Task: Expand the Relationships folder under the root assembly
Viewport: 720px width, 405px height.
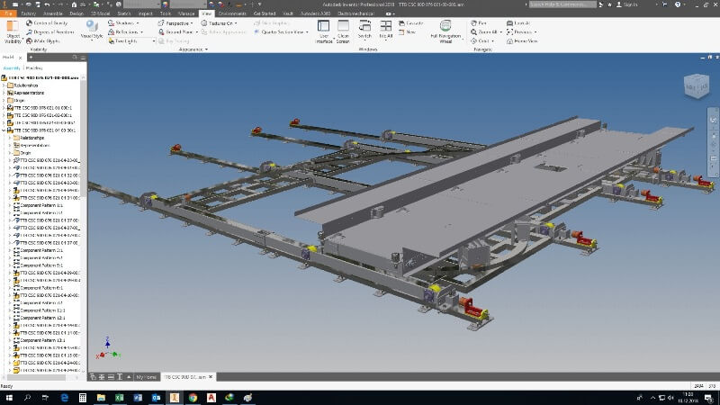Action: tap(4, 85)
